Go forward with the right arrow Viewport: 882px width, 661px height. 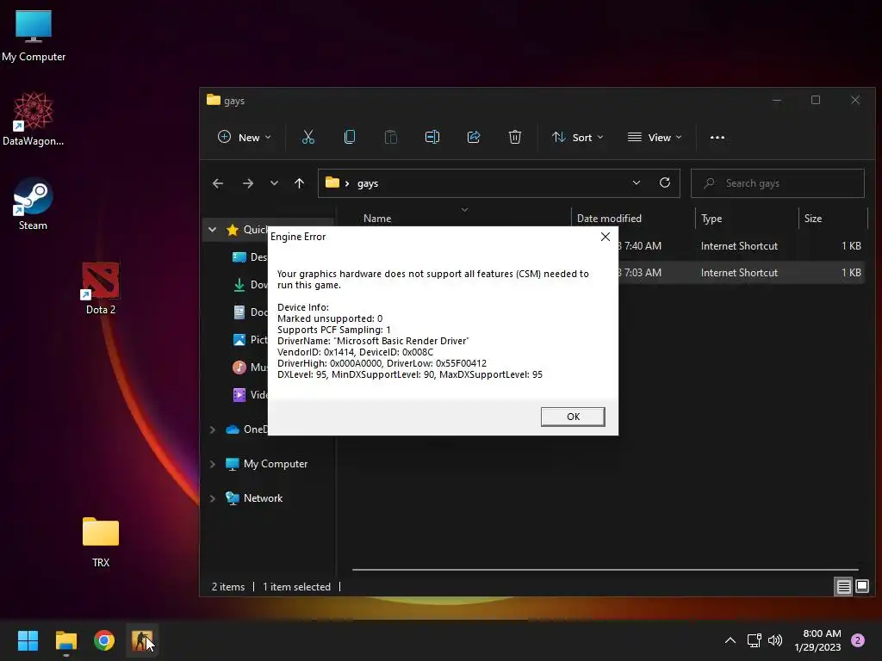(247, 183)
